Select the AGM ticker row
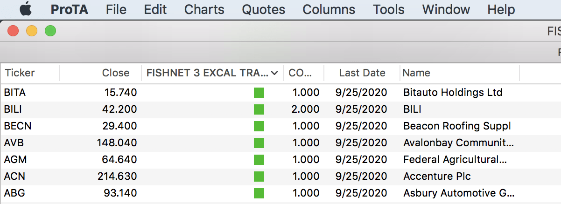 [x=280, y=160]
